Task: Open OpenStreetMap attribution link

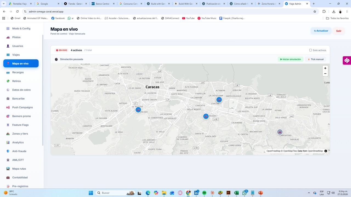Action: pyautogui.click(x=315, y=151)
